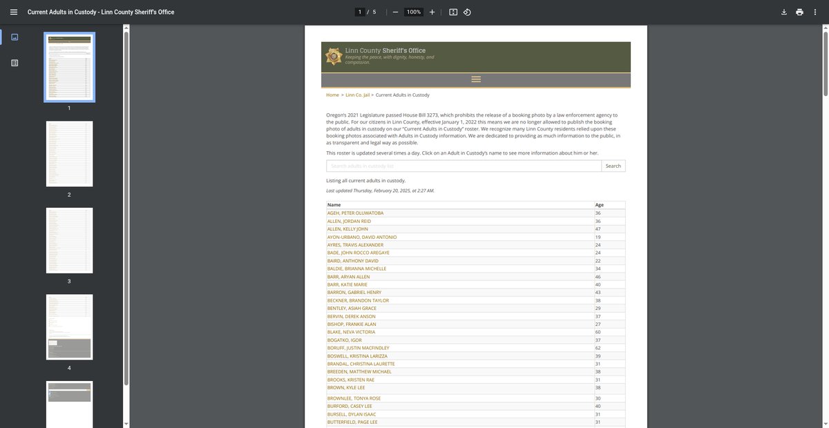Rotate the document counterclockwise
This screenshot has width=829, height=428.
[467, 12]
